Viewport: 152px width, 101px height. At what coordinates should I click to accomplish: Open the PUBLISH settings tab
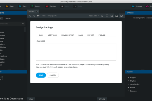[x=102, y=35]
